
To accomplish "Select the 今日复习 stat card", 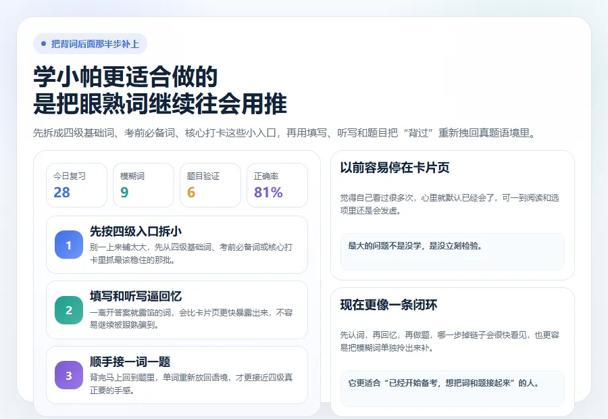I will tap(76, 184).
